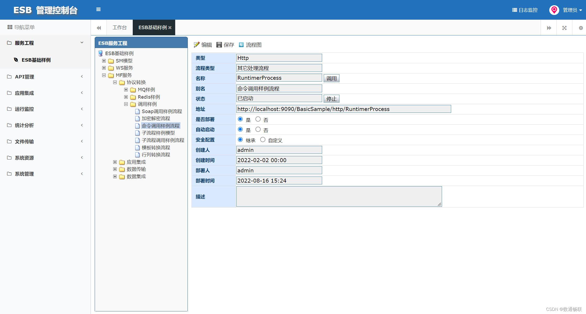This screenshot has height=314, width=586.
Task: Close the ESB基础样例 tab
Action: pyautogui.click(x=170, y=28)
